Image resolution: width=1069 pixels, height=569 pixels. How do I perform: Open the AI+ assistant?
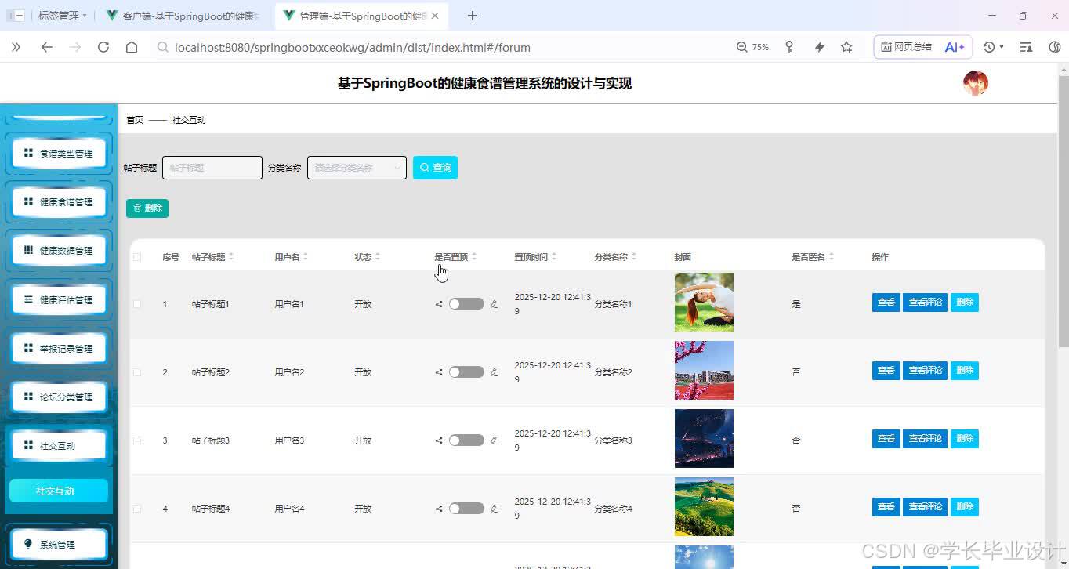[x=955, y=47]
